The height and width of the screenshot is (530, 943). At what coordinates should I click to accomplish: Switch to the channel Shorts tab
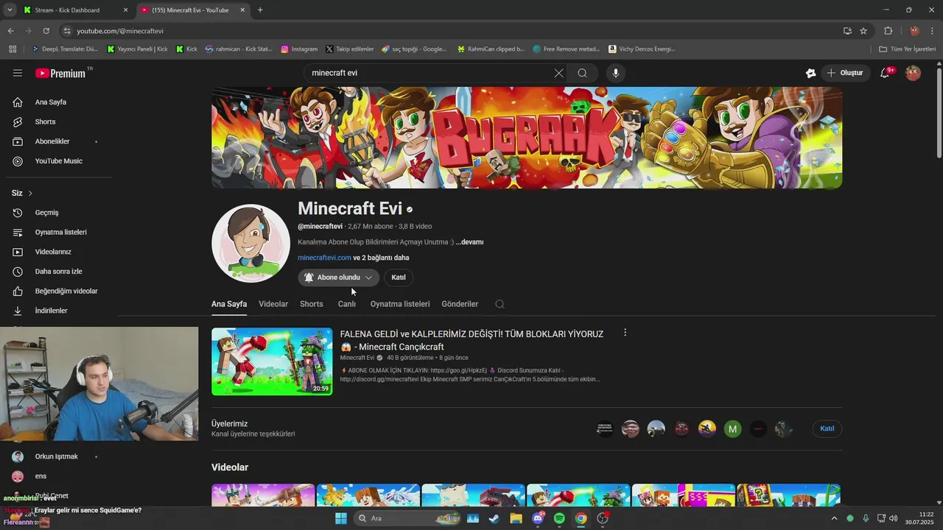(x=312, y=304)
